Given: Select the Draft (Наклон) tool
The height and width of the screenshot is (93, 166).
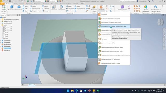Looking at the screenshot, I should (x=69, y=11).
